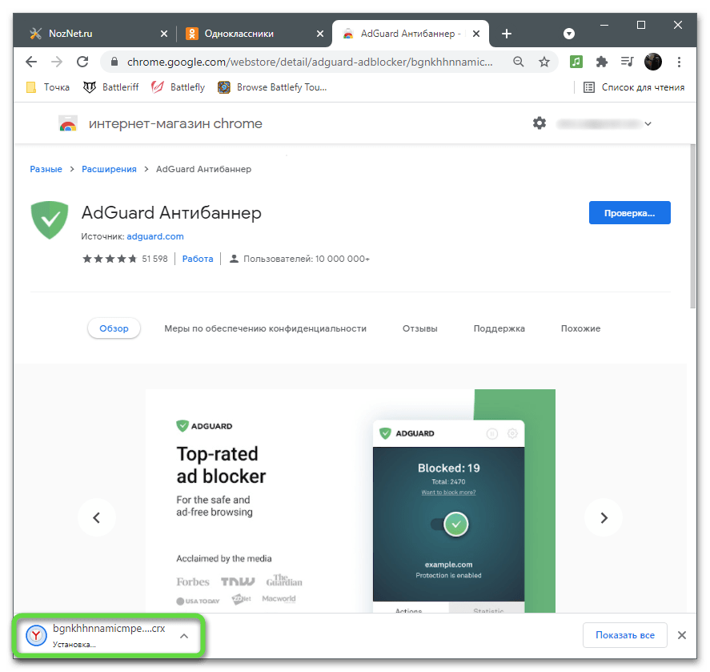This screenshot has width=710, height=672.
Task: Click the AdGuard Антибаннер heading
Action: [171, 212]
